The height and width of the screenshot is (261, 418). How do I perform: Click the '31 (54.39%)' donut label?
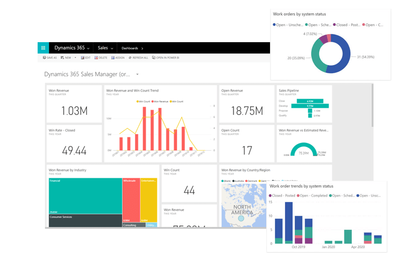pyautogui.click(x=366, y=57)
